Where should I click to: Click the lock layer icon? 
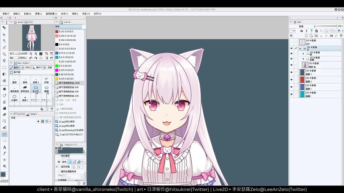coord(316,31)
